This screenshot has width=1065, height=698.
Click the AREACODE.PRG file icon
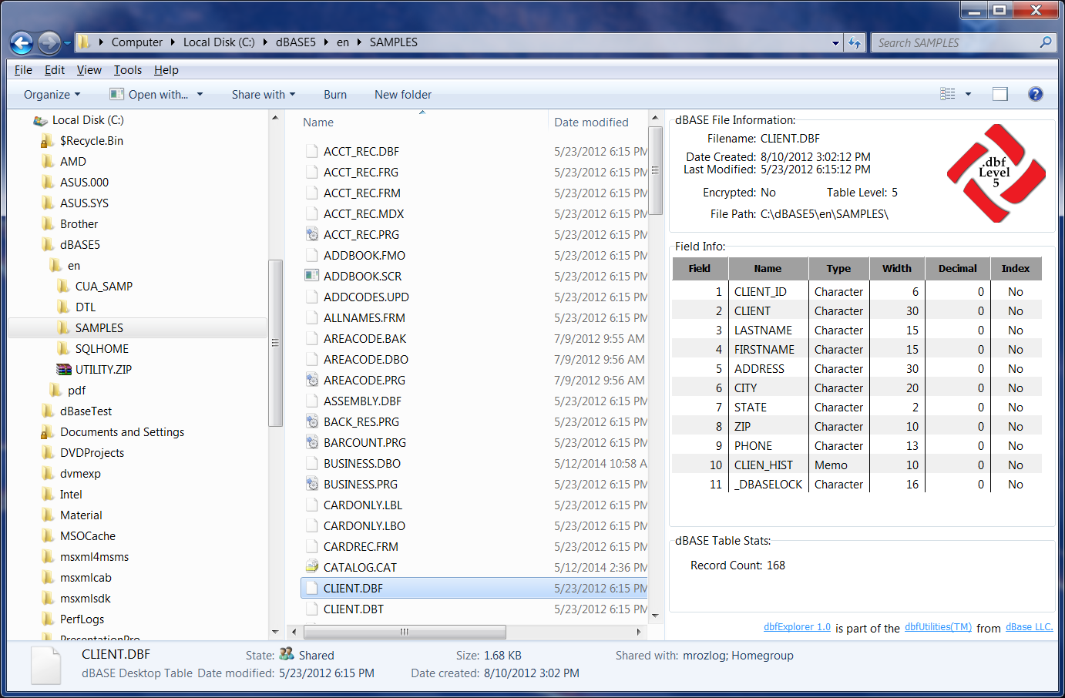312,380
